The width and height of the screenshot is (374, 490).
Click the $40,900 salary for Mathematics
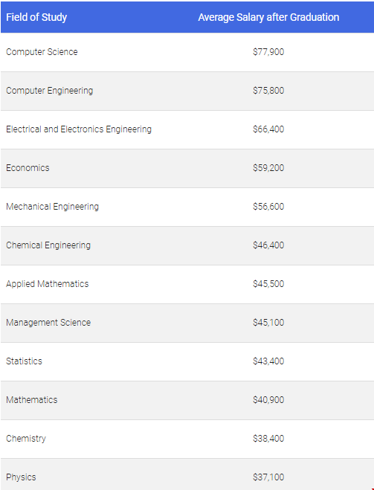tap(268, 400)
